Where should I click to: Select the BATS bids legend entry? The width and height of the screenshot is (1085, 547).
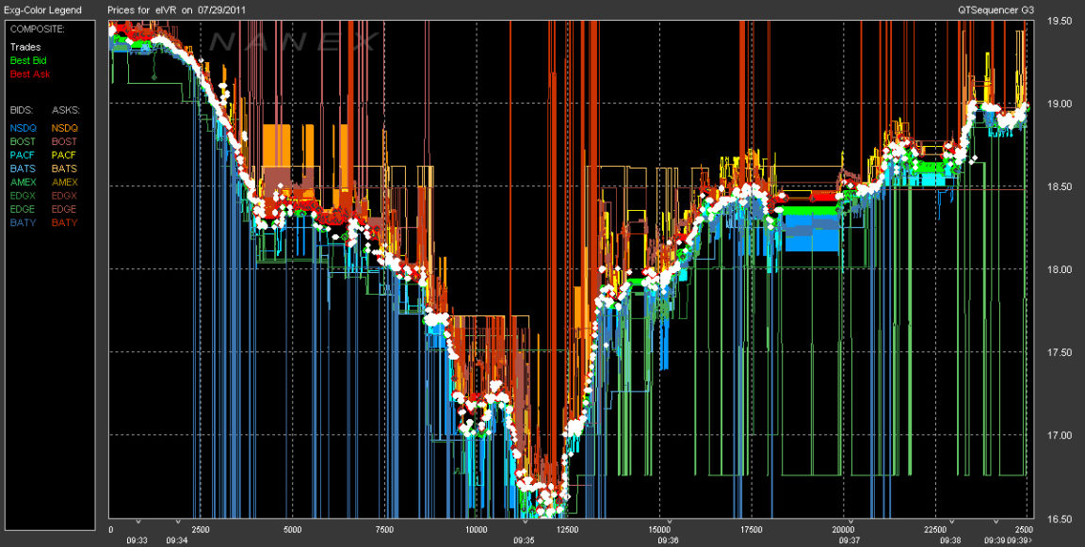pos(23,169)
